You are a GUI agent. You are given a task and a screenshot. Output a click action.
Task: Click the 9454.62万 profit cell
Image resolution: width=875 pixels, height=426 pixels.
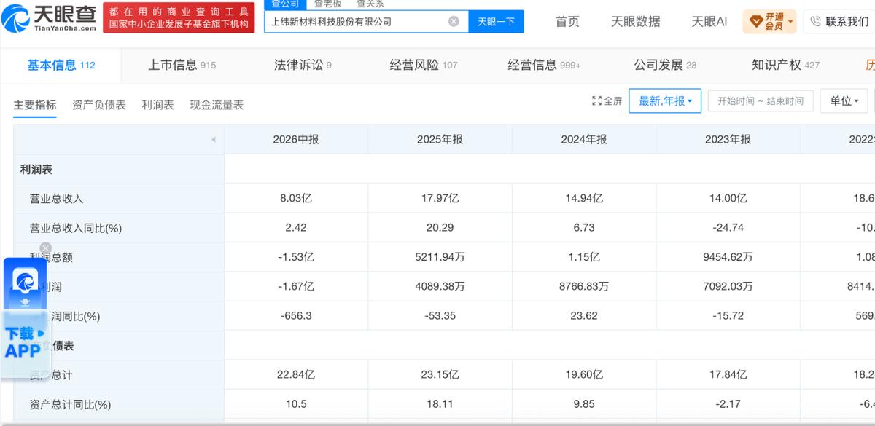[728, 257]
